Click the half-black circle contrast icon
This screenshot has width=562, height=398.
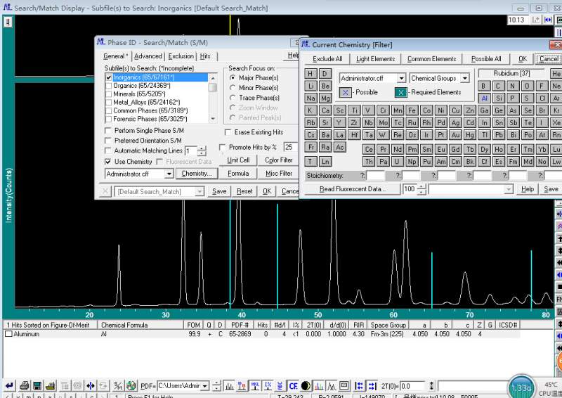click(306, 386)
